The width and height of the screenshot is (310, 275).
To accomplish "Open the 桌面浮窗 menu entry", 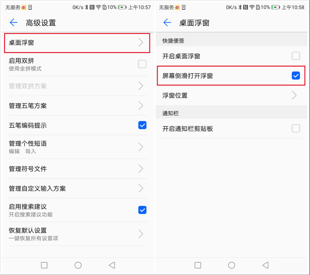I will [77, 43].
